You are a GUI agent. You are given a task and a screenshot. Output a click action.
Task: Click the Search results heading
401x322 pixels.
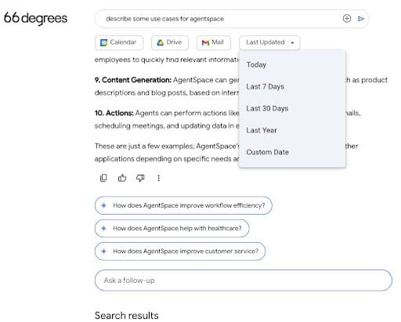(127, 316)
